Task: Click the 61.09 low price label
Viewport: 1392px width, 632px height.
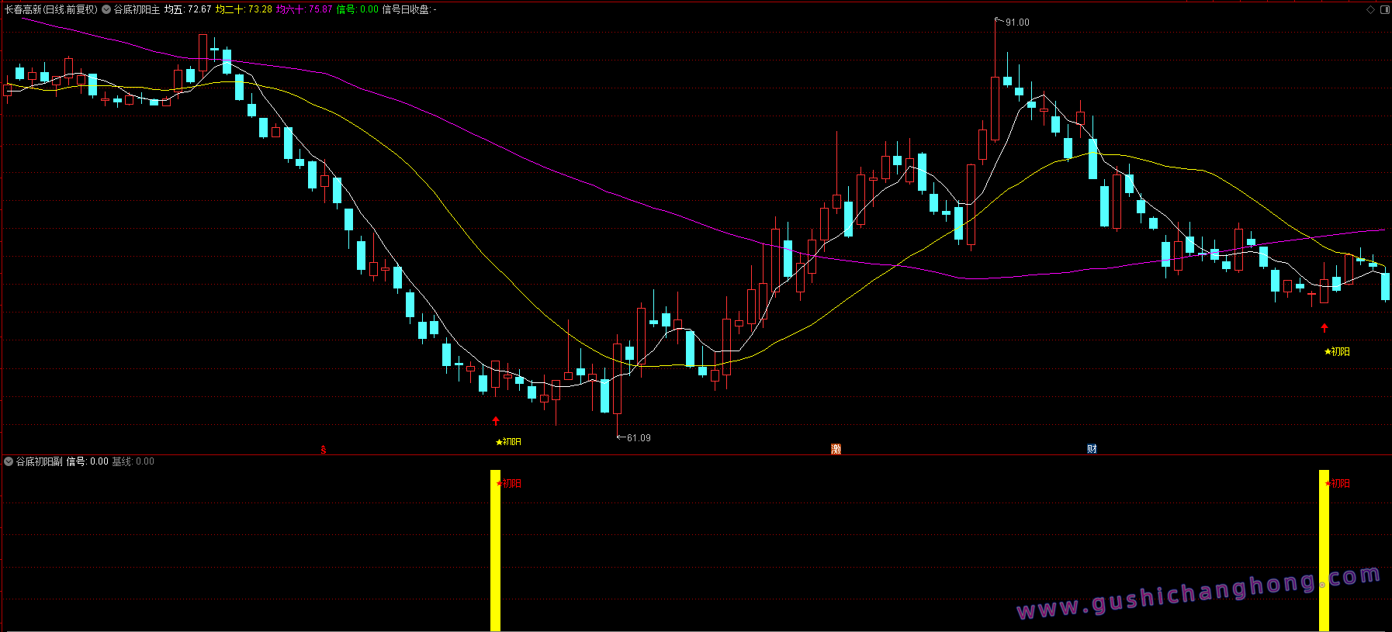Action: [x=639, y=438]
